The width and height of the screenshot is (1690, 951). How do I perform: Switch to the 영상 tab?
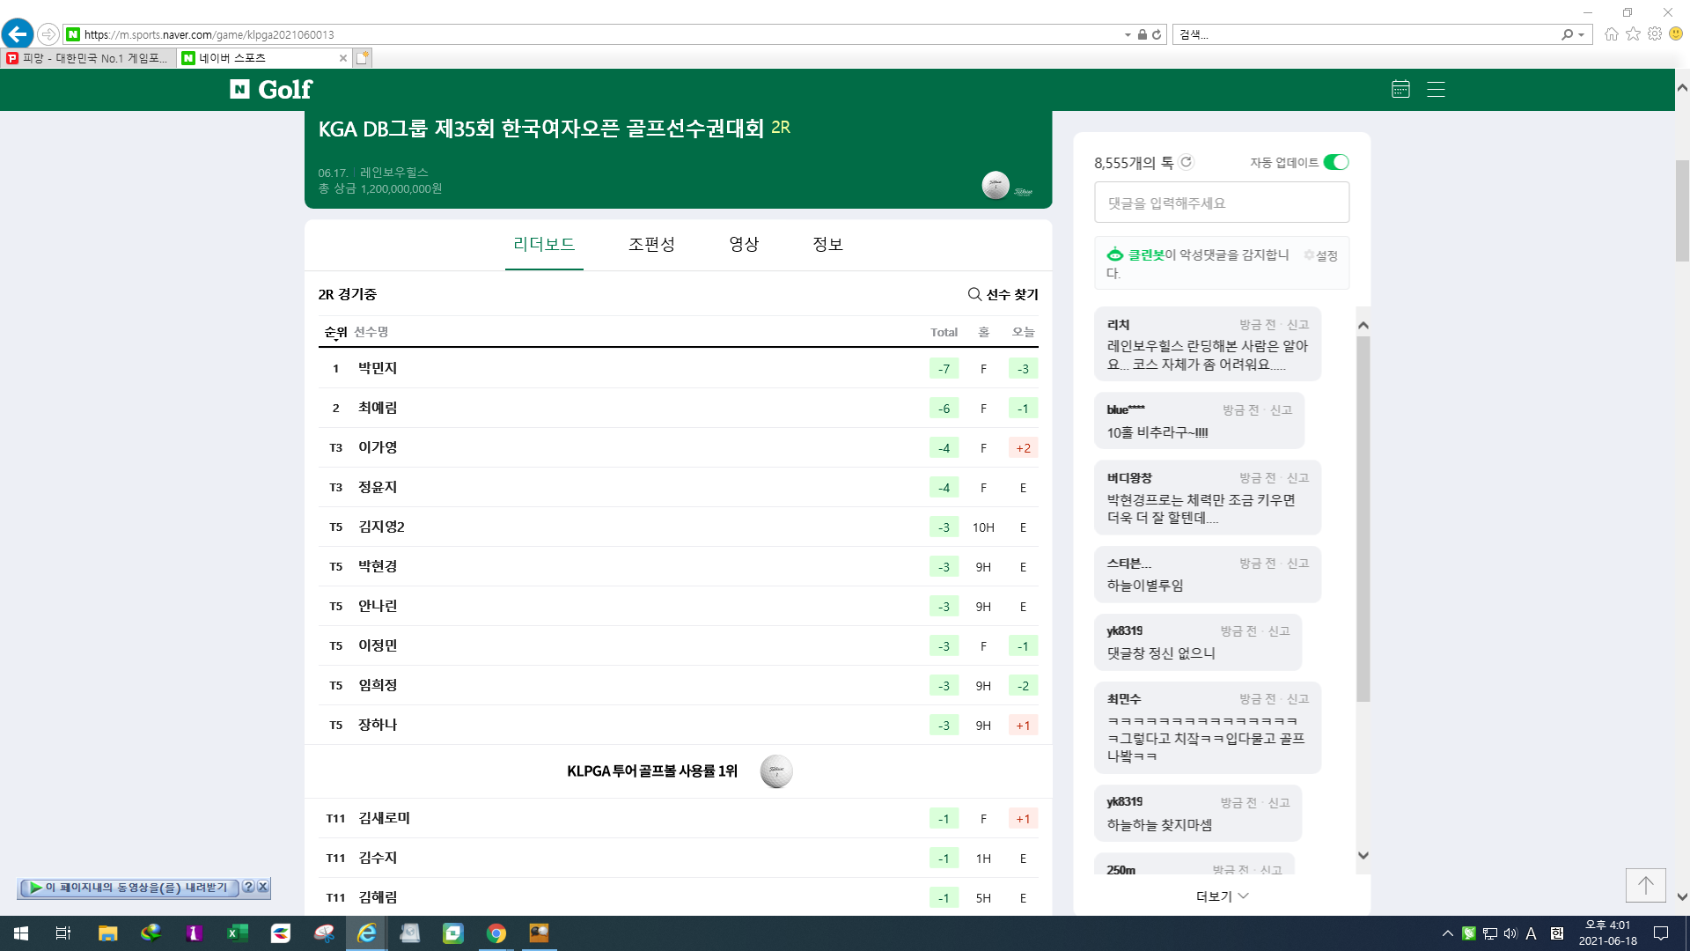744,244
